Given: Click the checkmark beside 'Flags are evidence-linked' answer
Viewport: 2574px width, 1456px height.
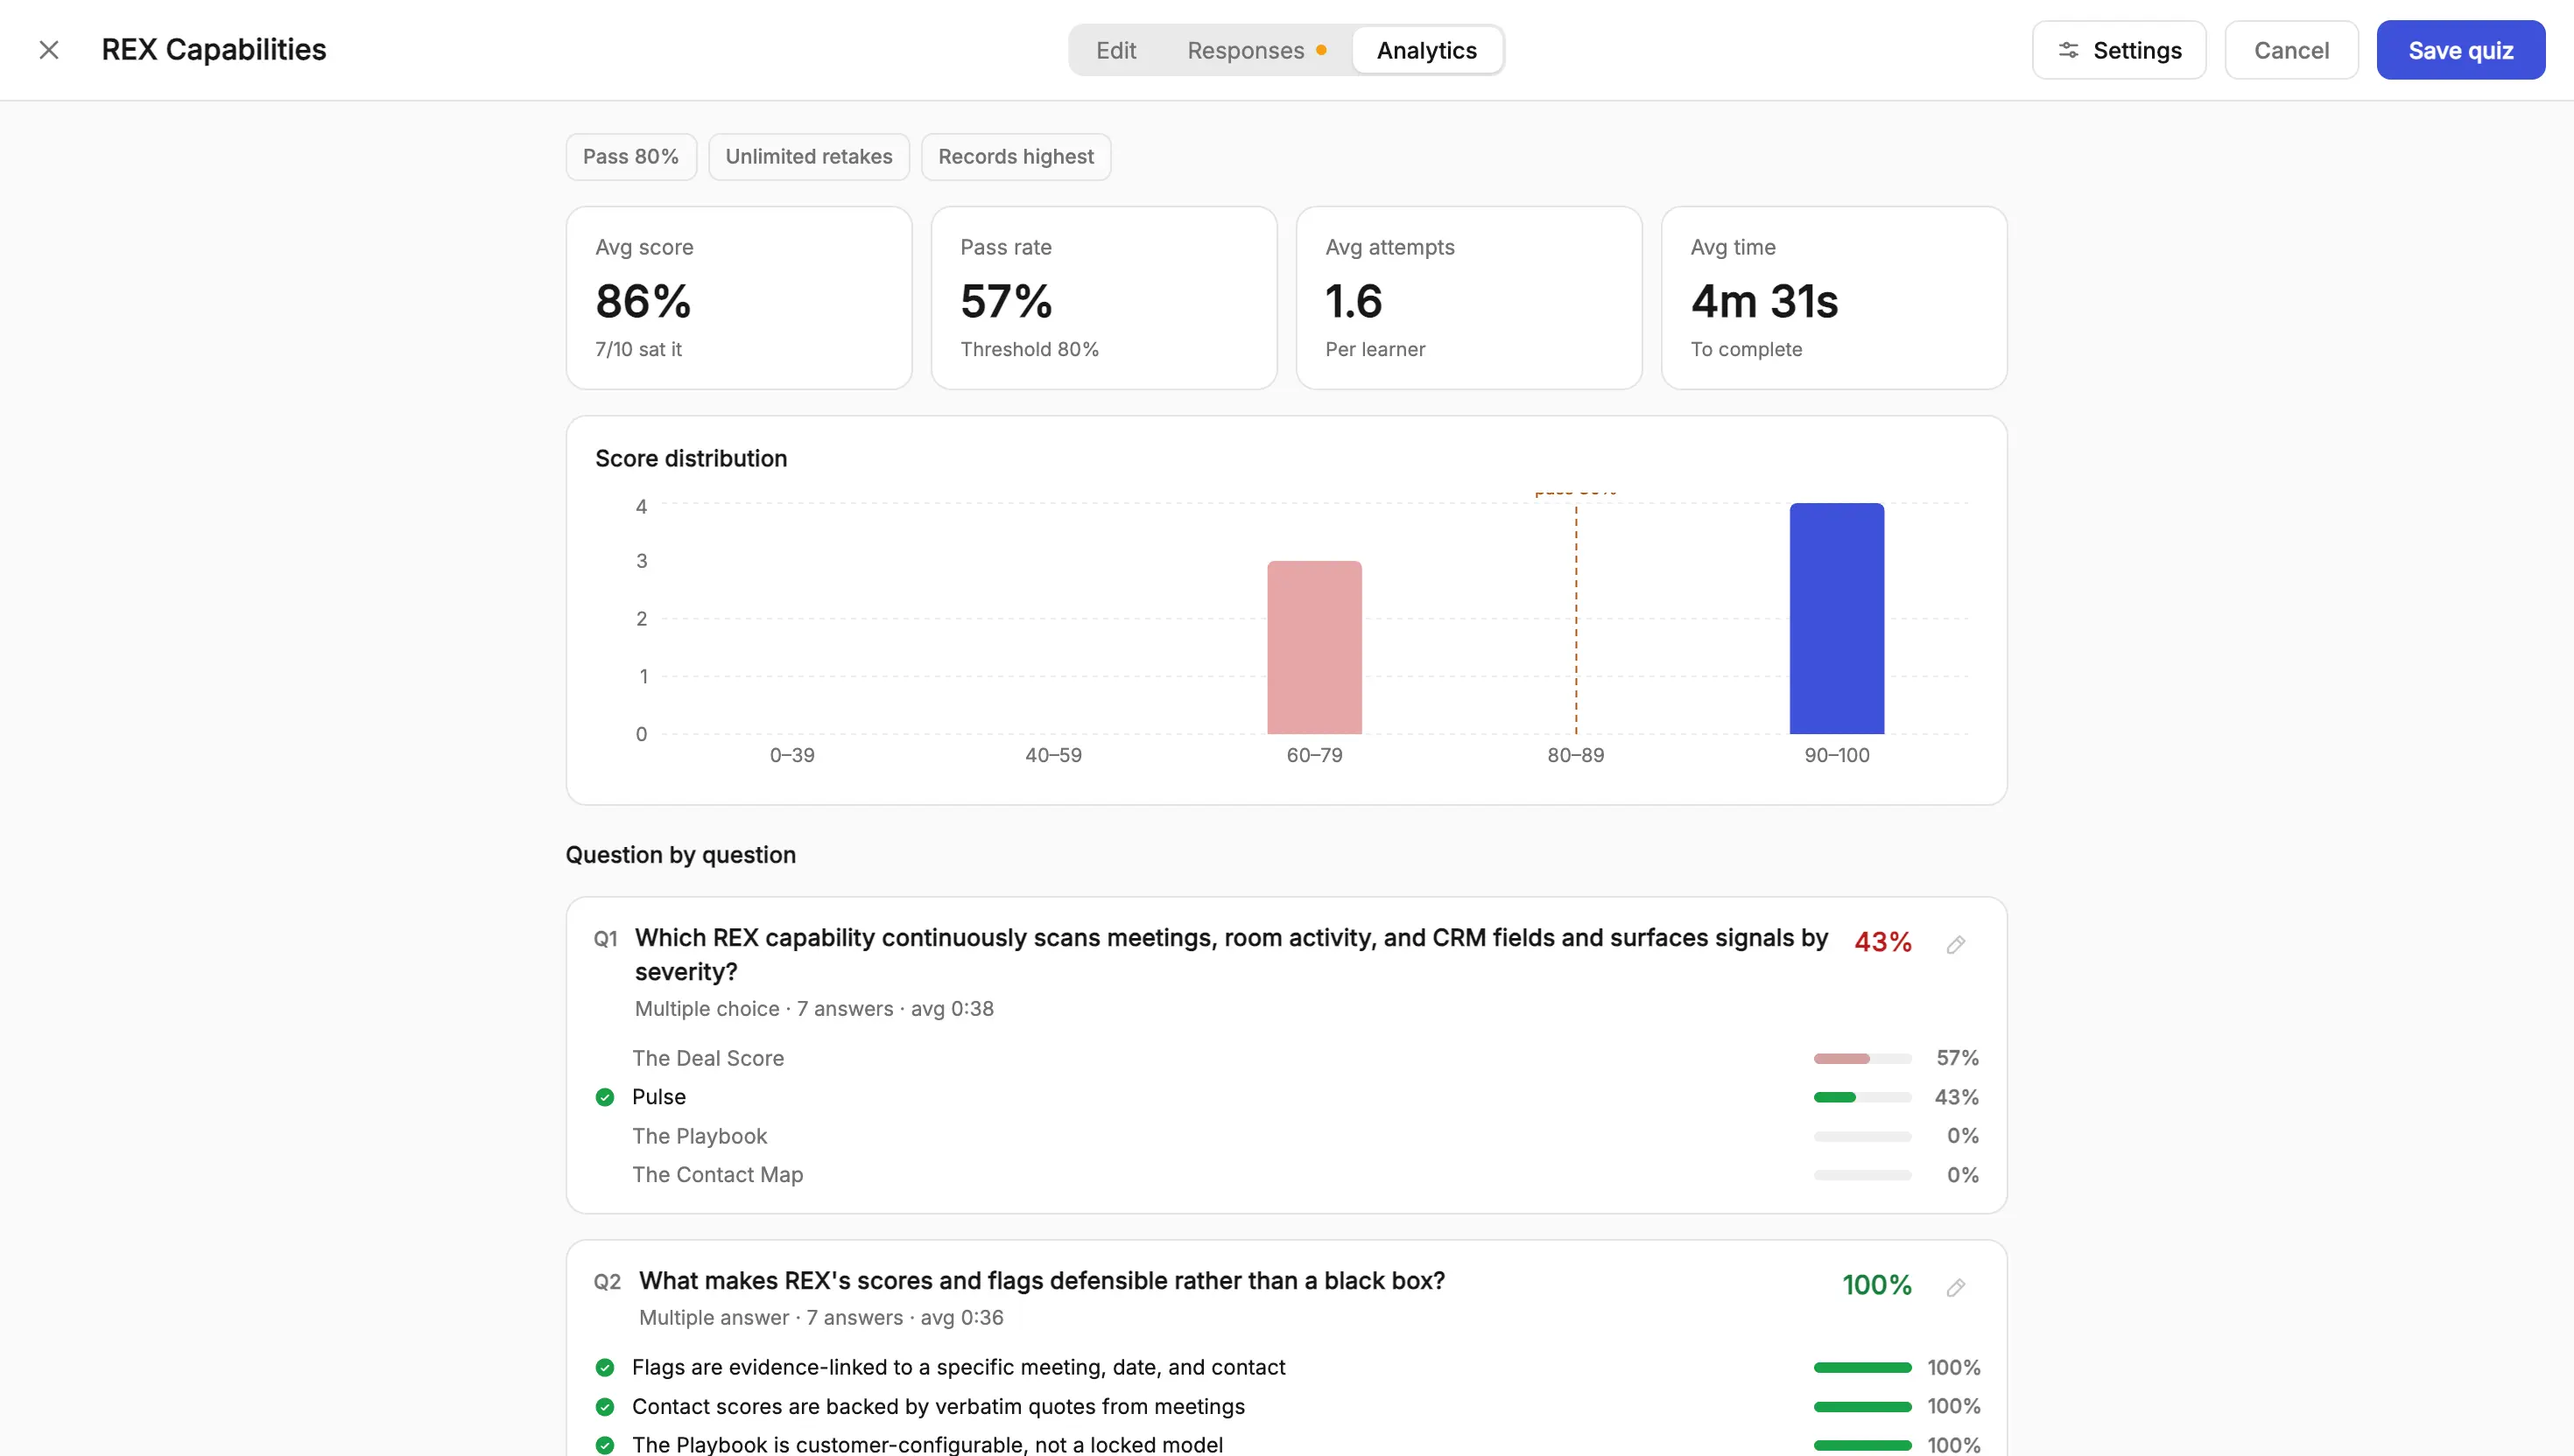Looking at the screenshot, I should 604,1367.
